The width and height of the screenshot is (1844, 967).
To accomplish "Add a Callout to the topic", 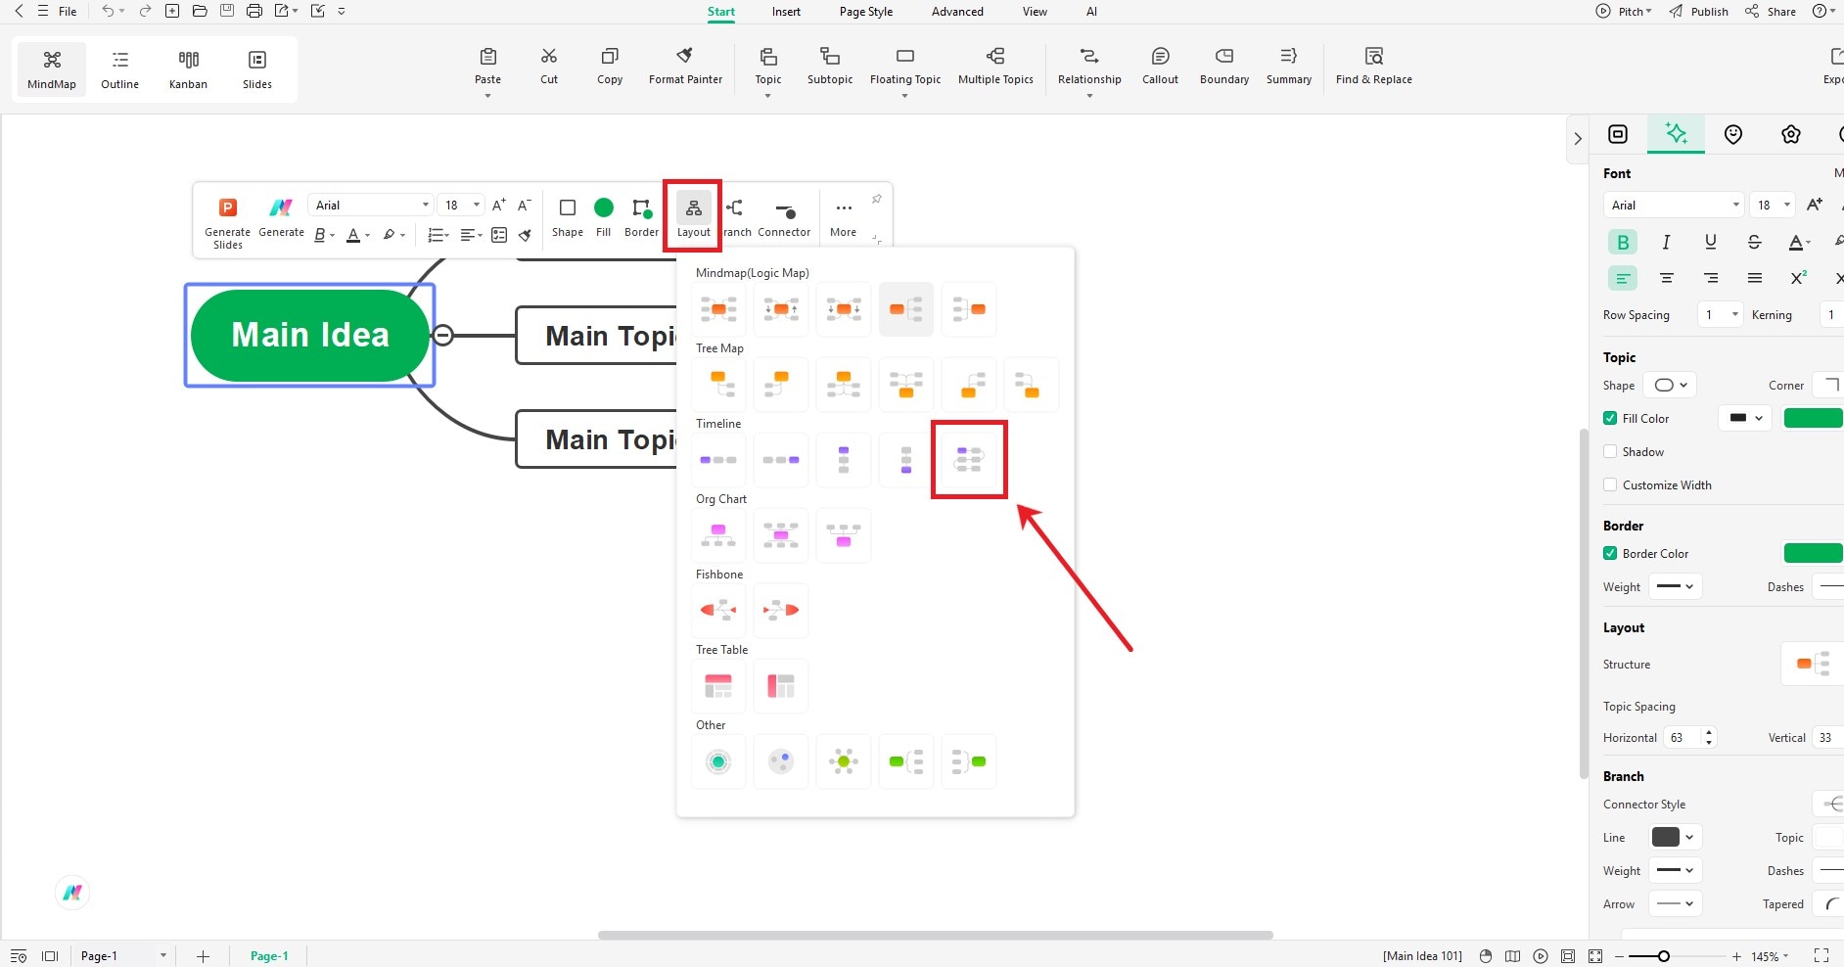I will click(1160, 67).
